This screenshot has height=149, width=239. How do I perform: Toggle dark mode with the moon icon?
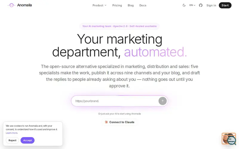pyautogui.click(x=184, y=5)
